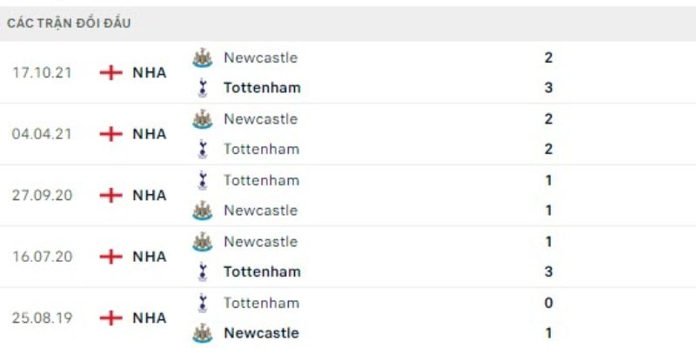
Task: Open Tottenham team link in 17.10.21 match
Action: (262, 88)
